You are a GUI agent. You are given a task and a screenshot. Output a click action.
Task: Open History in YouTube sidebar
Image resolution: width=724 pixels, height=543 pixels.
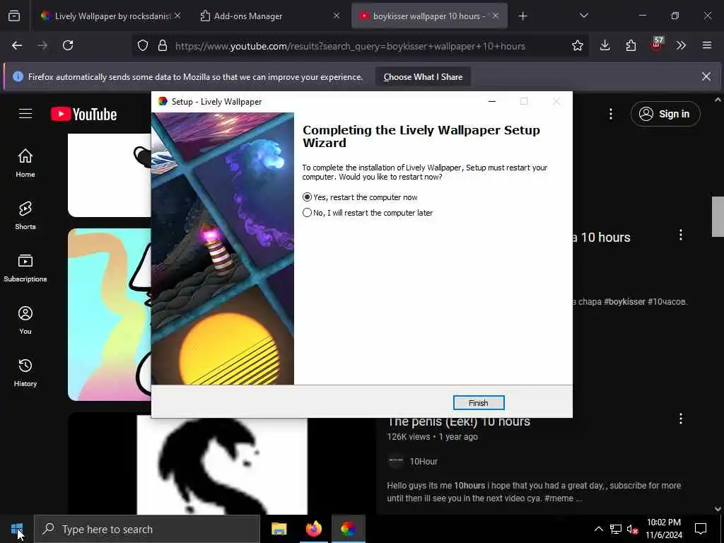pyautogui.click(x=25, y=372)
